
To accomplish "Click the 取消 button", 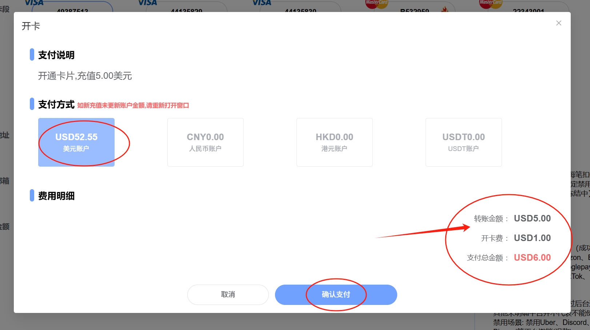I will pyautogui.click(x=228, y=294).
